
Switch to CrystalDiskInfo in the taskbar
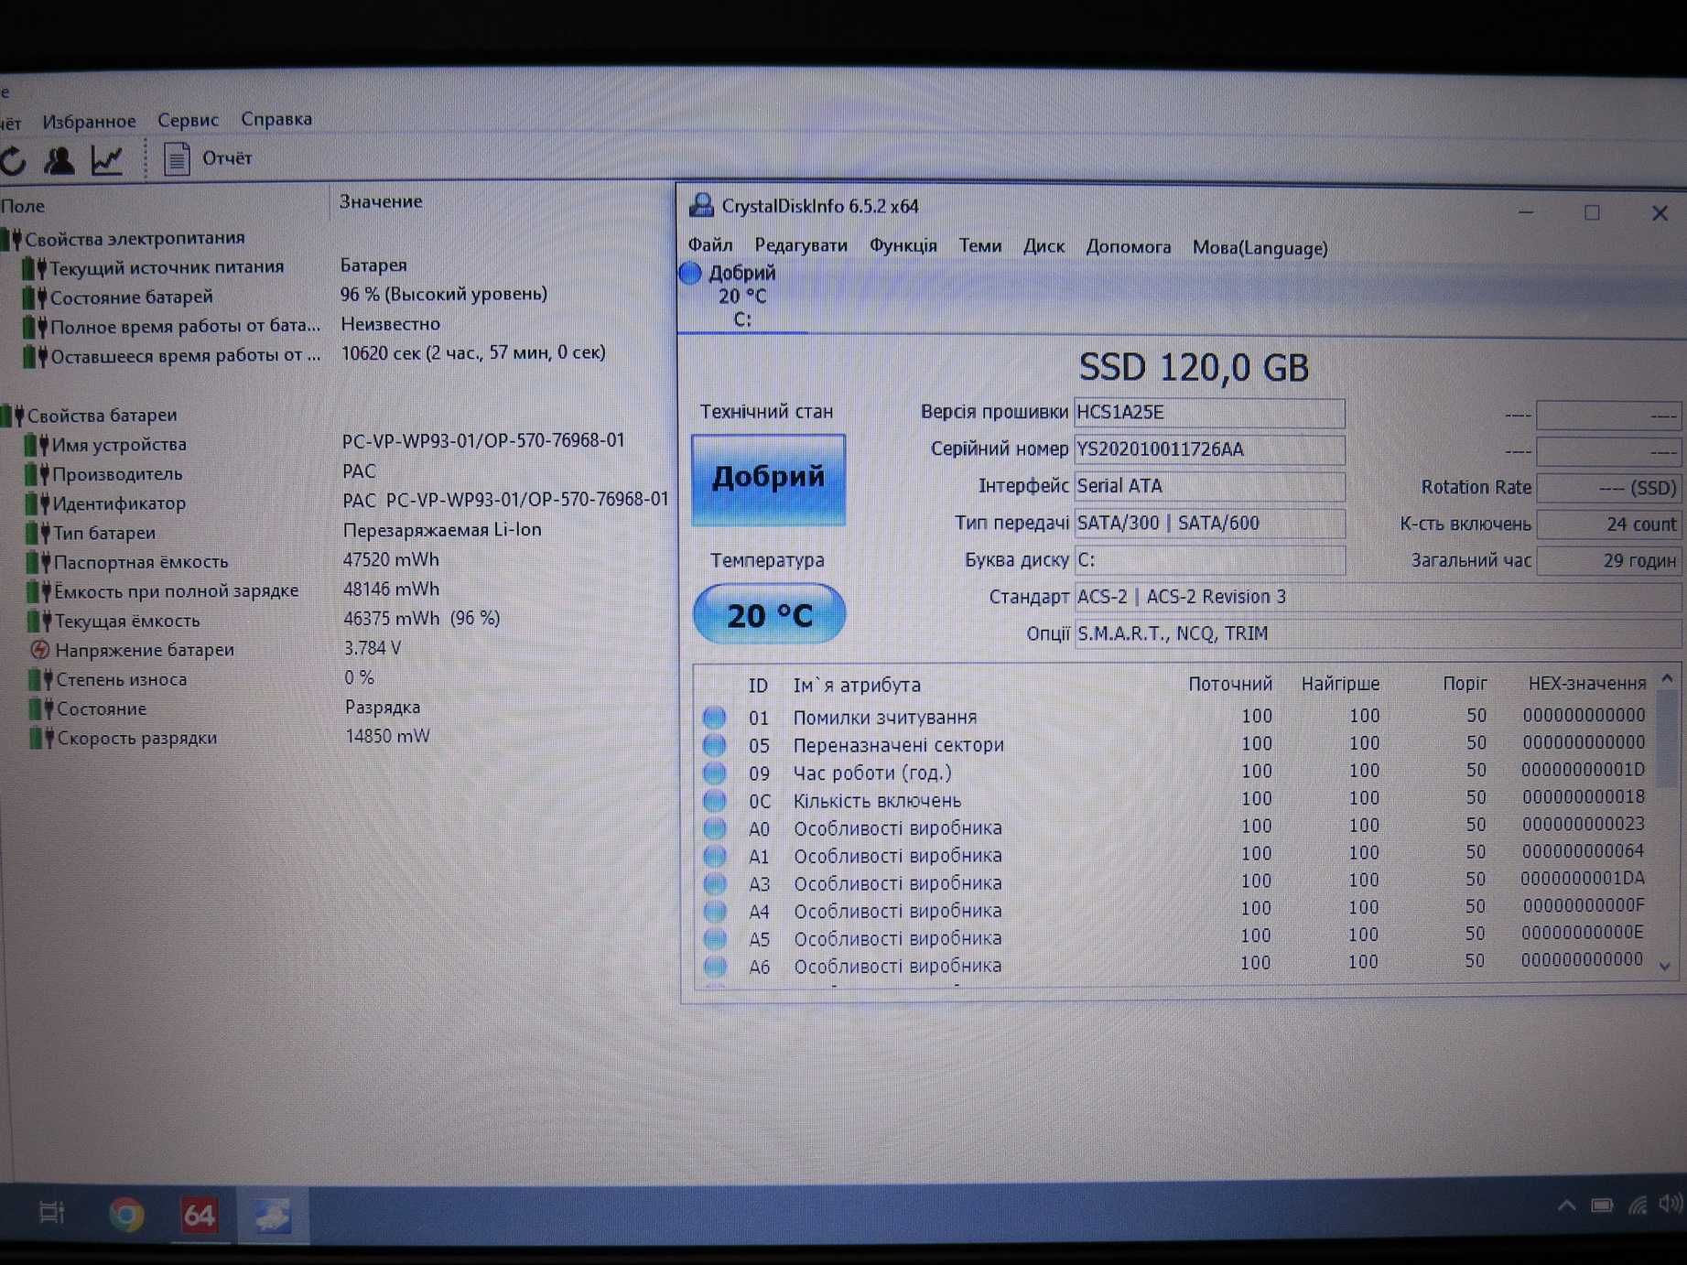click(272, 1216)
